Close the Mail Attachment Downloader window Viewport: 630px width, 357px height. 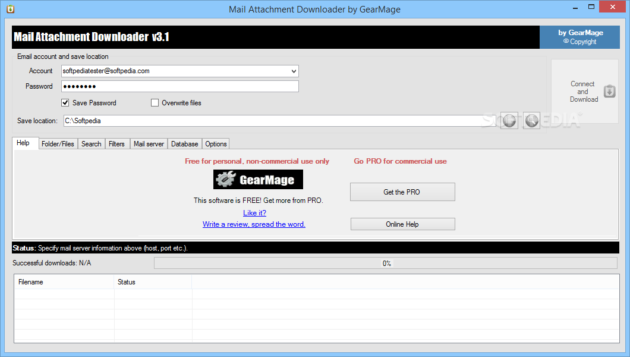(613, 7)
